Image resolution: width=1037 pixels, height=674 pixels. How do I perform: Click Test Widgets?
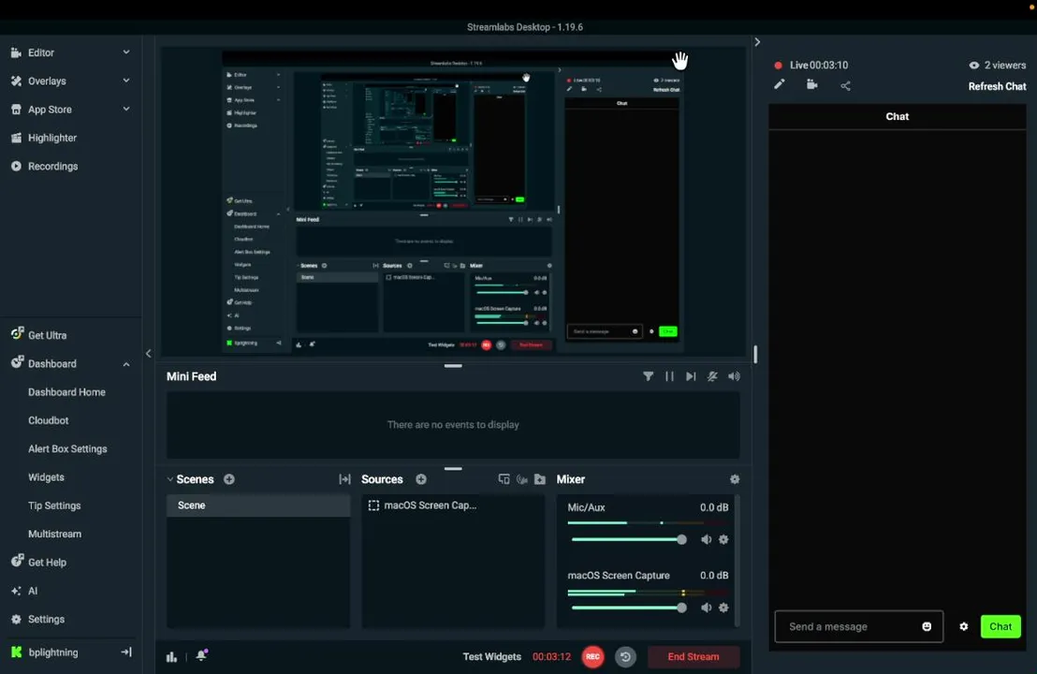click(492, 657)
